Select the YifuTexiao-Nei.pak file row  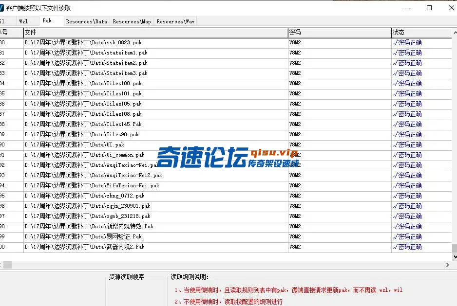(x=226, y=185)
